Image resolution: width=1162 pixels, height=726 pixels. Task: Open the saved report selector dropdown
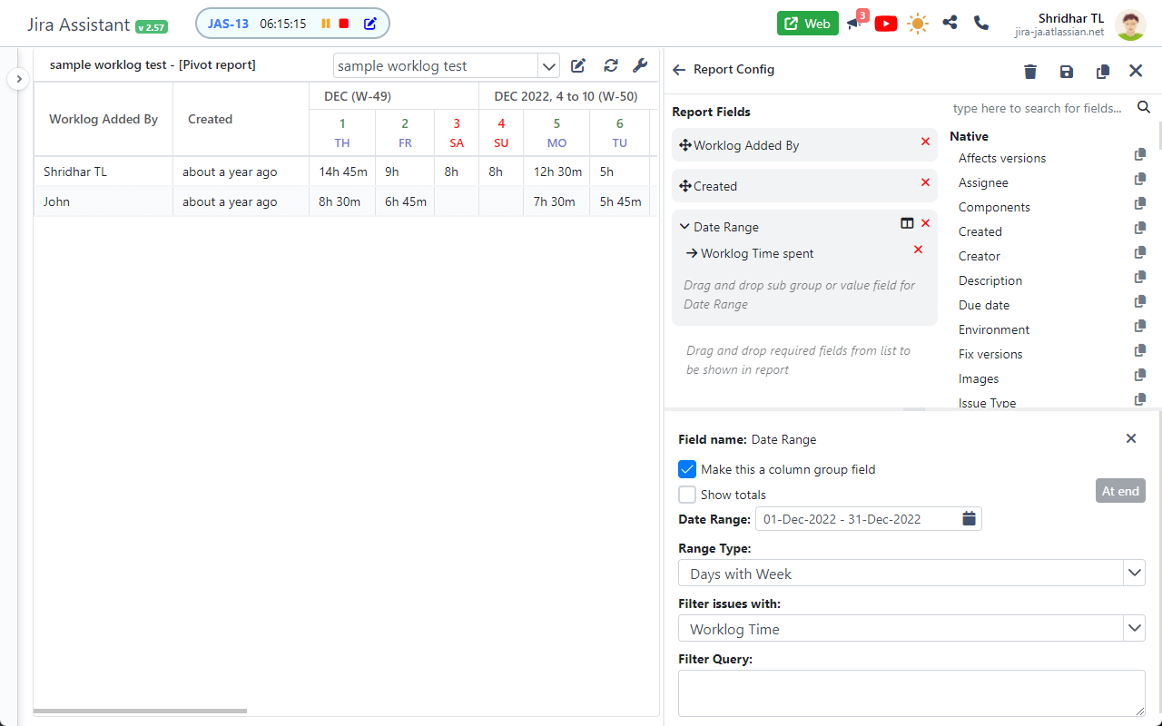tap(548, 65)
